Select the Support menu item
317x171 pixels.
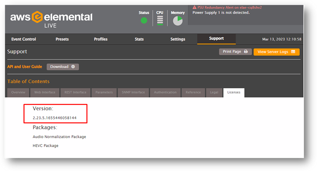tap(216, 39)
